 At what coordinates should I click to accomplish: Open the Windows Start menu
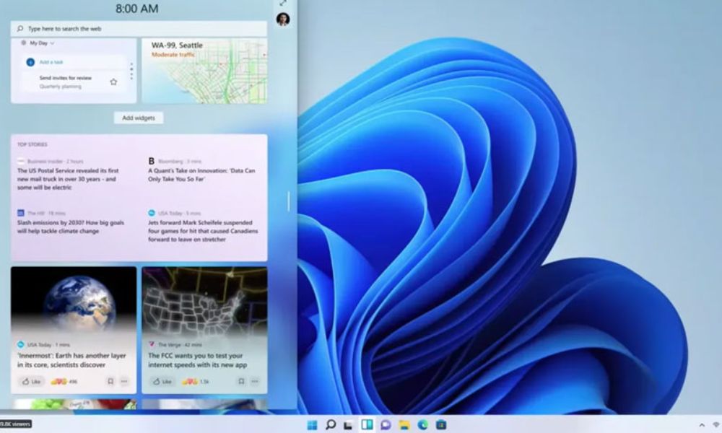(x=312, y=425)
